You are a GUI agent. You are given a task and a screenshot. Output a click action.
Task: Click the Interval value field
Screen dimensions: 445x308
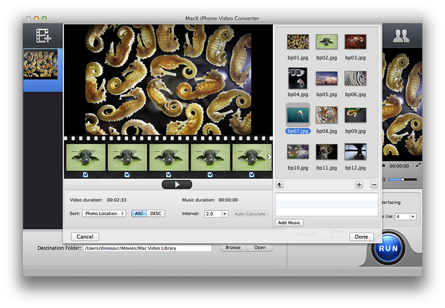pyautogui.click(x=213, y=214)
